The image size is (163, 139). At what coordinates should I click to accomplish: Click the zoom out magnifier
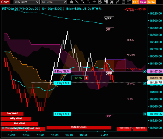click(88, 2)
